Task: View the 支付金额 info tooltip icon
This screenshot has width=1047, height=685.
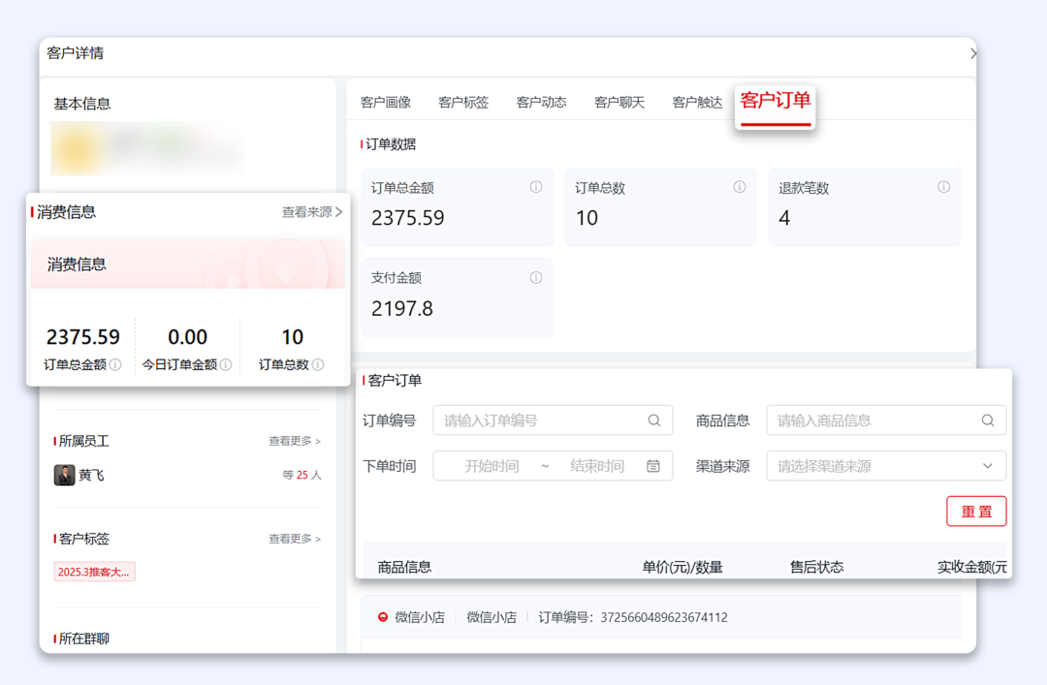Action: click(535, 277)
